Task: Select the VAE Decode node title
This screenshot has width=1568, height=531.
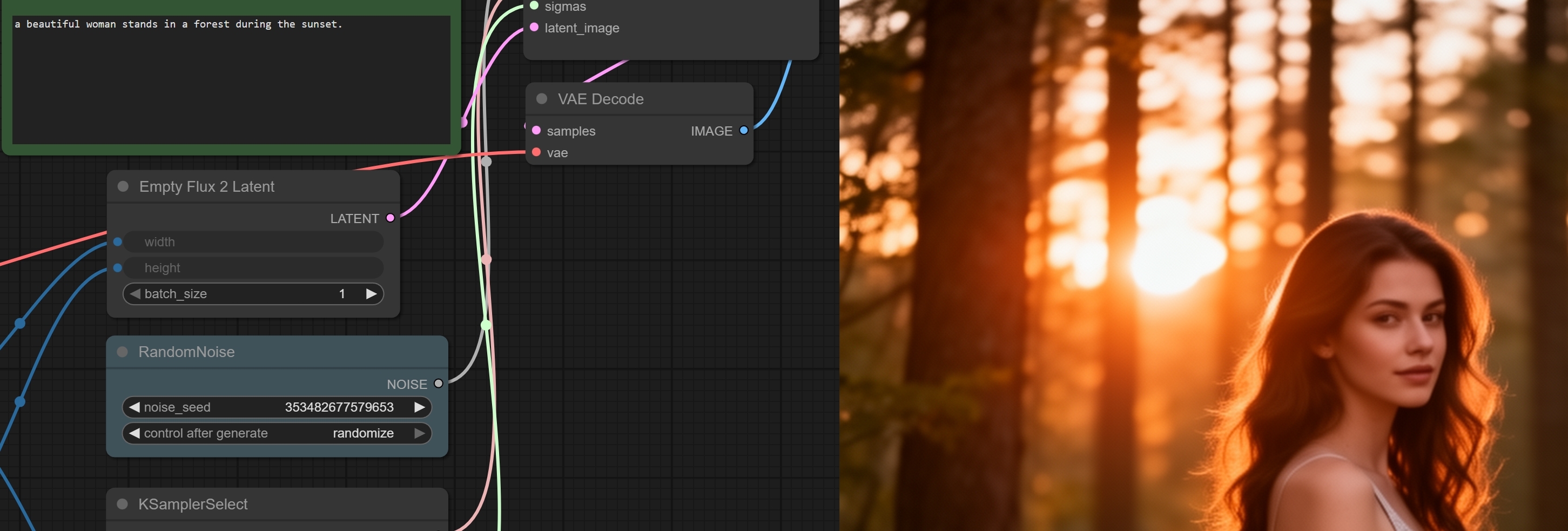Action: point(601,99)
